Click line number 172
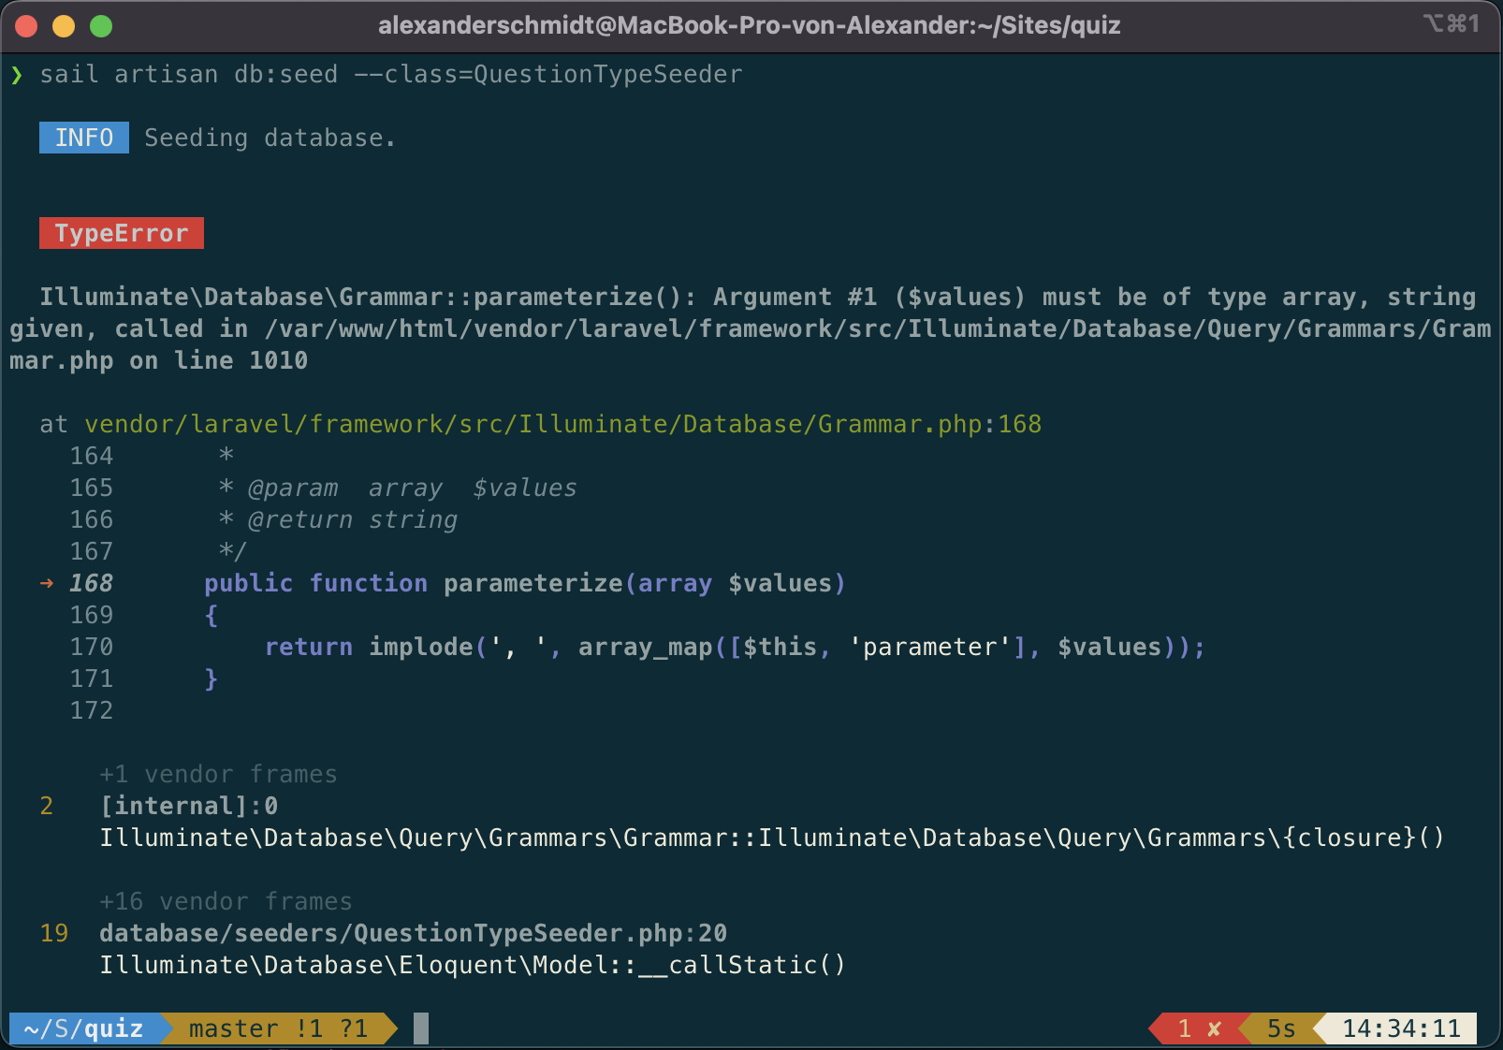Screen dimensions: 1503x1050 92,710
